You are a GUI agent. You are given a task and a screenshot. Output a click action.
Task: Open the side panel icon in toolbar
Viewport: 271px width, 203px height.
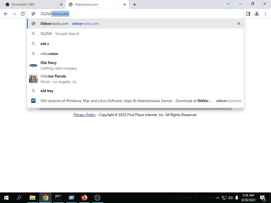coord(248,14)
